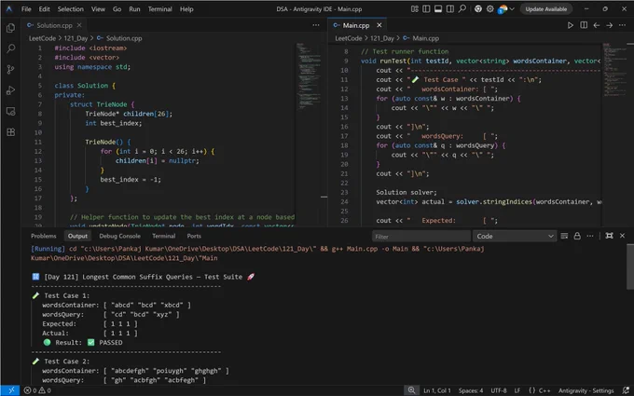Maximize the bottom panel size
Image resolution: width=634 pixels, height=396 pixels.
coord(609,236)
